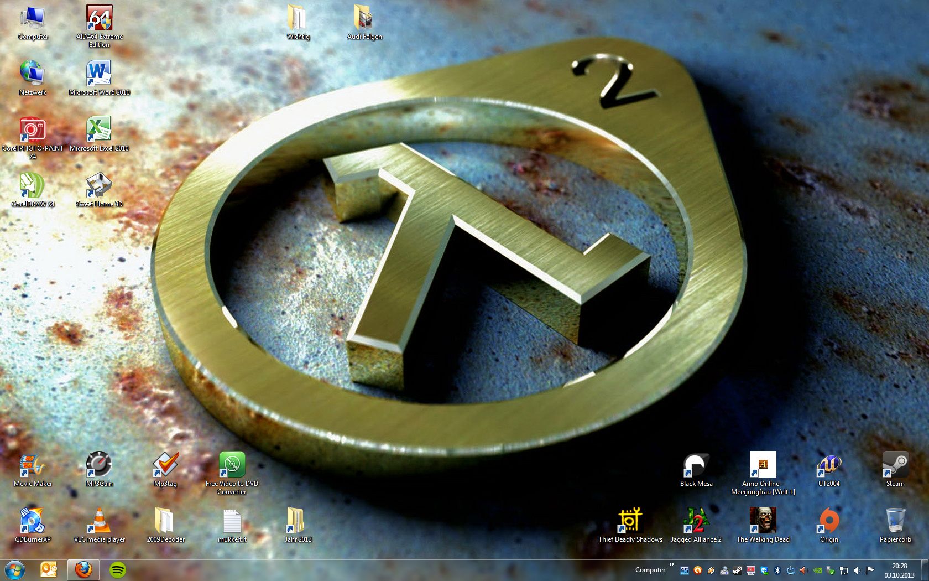
Task: Select the 2009Decoder folder
Action: click(165, 526)
